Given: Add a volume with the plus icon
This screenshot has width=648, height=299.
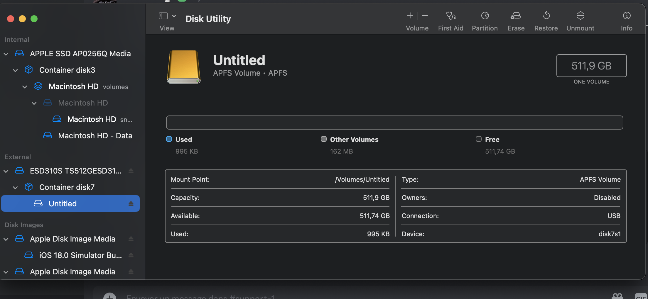Looking at the screenshot, I should 410,16.
